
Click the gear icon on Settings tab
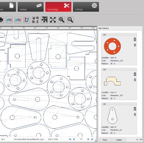click(94, 5)
